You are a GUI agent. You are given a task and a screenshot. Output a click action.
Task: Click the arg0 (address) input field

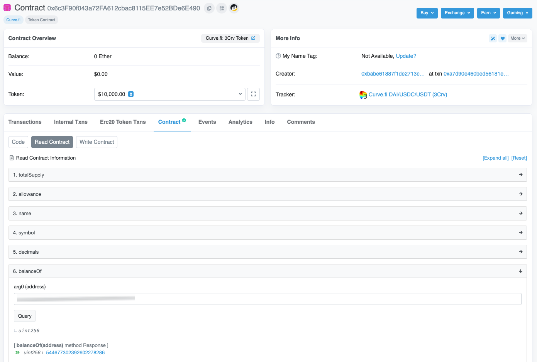[268, 299]
